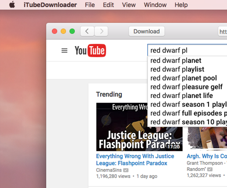The height and width of the screenshot is (188, 227).
Task: Open the YouTube hamburger guide menu
Action: (x=64, y=51)
